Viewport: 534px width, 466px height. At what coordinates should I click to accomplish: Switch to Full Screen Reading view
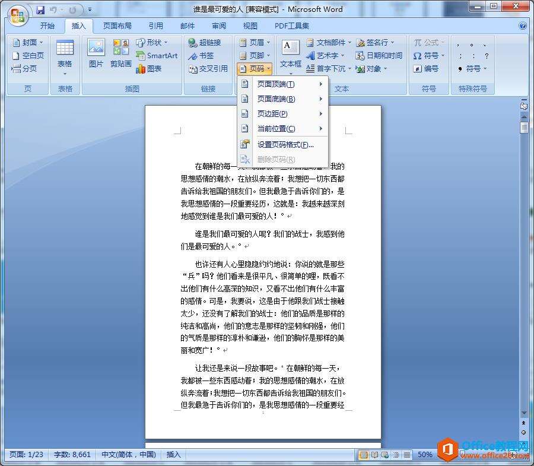point(374,455)
